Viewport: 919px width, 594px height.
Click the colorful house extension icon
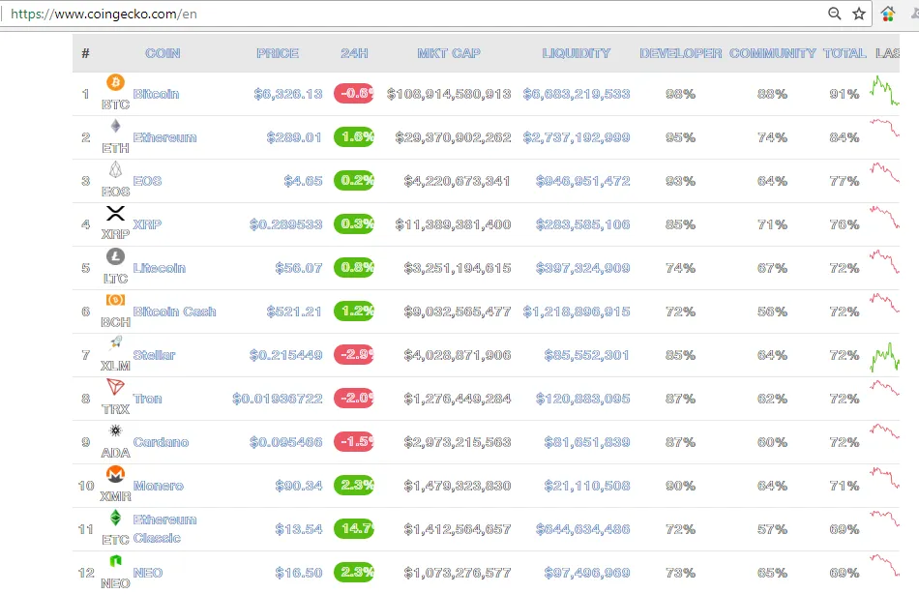tap(888, 14)
